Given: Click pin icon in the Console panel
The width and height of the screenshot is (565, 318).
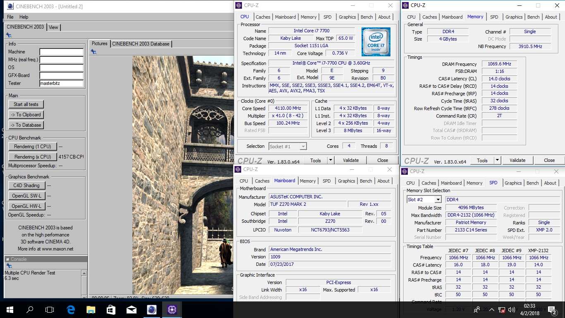Looking at the screenshot, I should tap(9, 266).
